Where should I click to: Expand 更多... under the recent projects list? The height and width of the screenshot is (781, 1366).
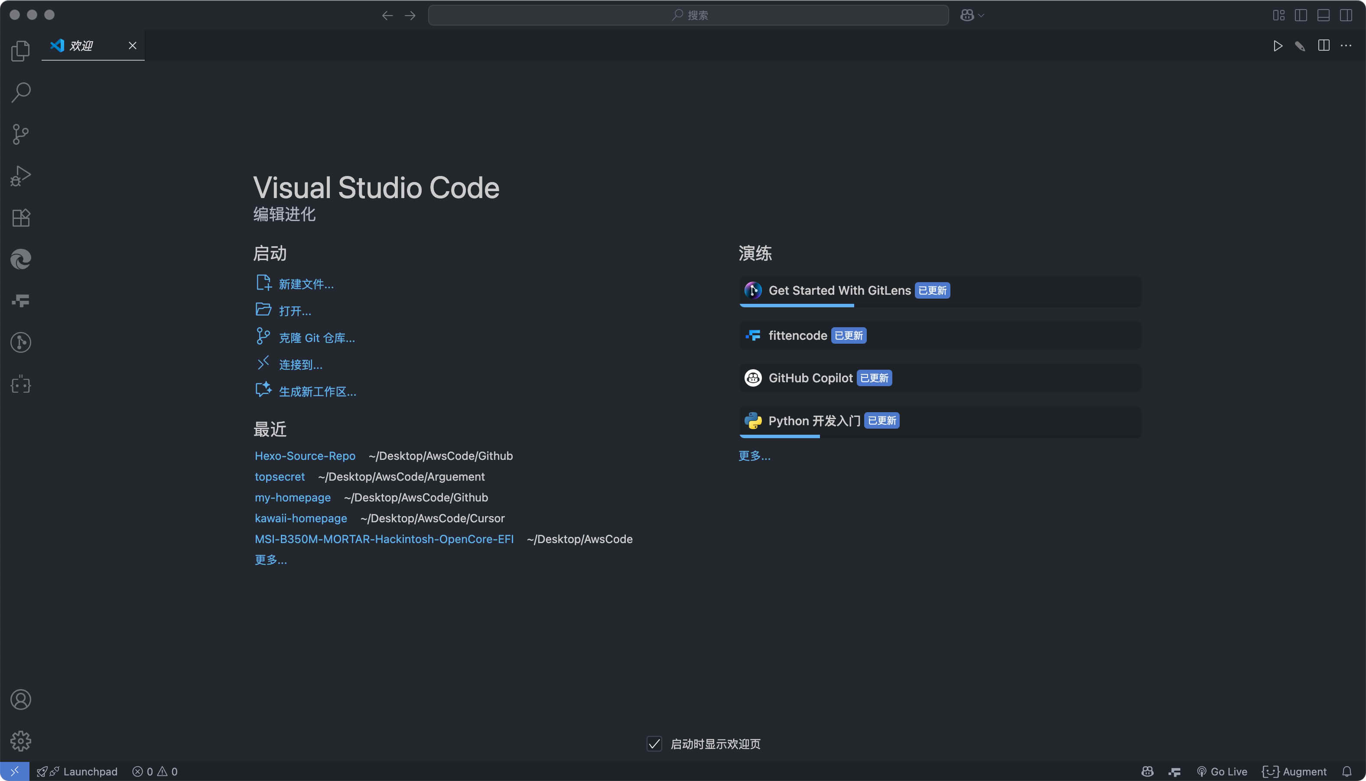point(271,560)
